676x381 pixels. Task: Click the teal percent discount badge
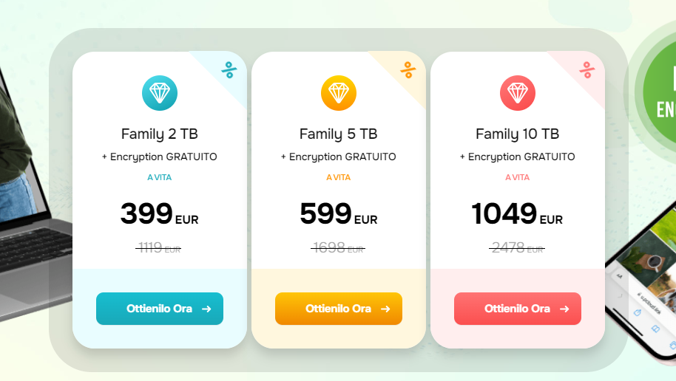(229, 70)
